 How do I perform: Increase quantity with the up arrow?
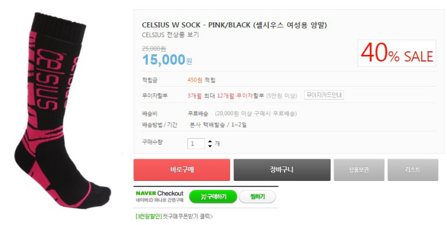click(210, 141)
